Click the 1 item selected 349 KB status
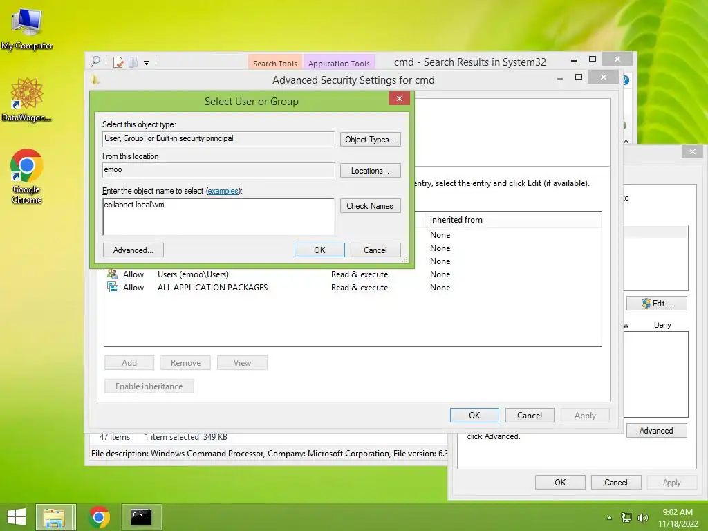The width and height of the screenshot is (708, 531). (186, 437)
